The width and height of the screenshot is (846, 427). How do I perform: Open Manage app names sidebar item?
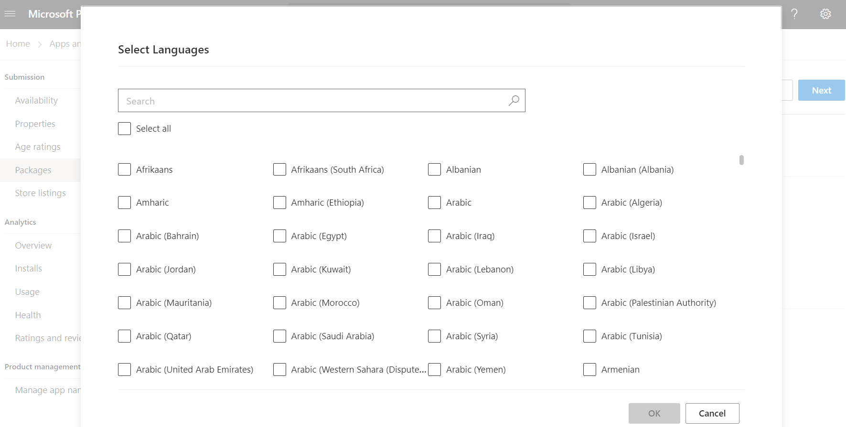[48, 390]
